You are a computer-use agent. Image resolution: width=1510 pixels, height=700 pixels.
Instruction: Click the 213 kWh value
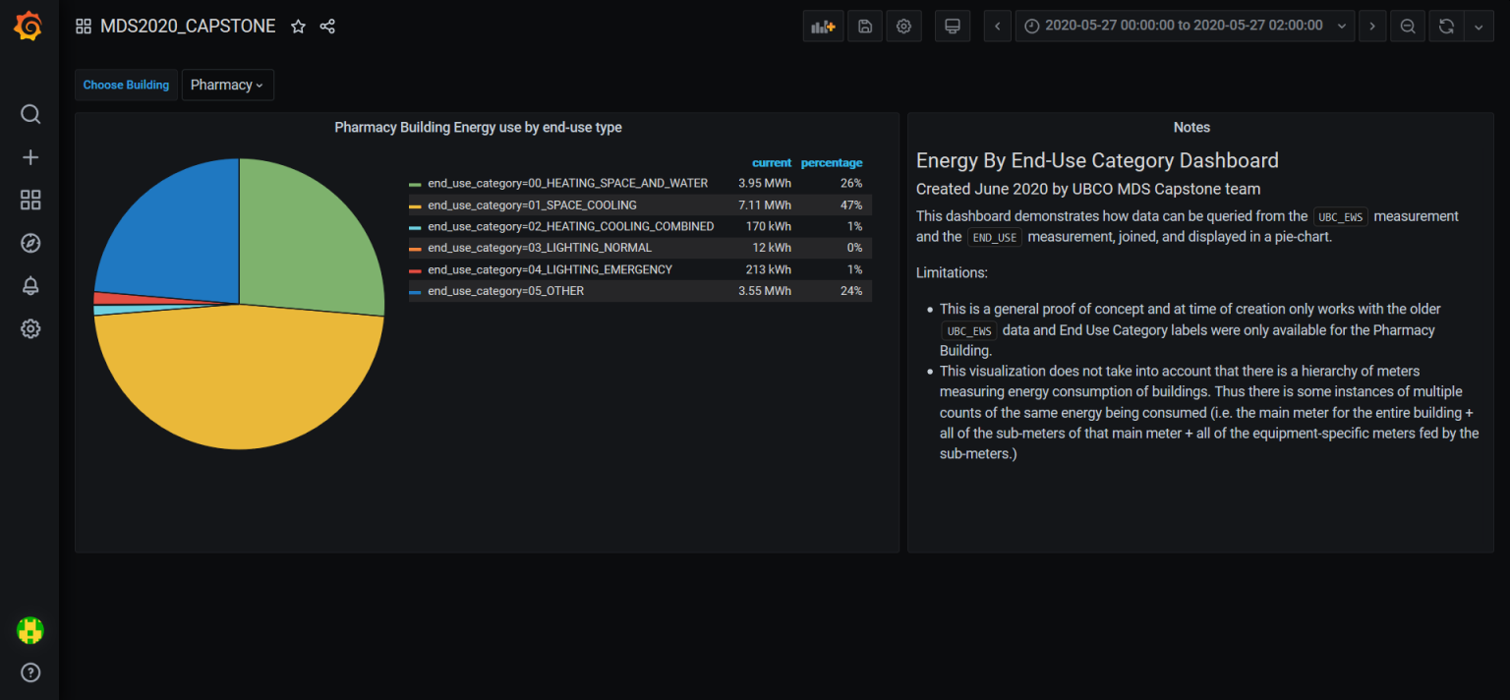769,269
